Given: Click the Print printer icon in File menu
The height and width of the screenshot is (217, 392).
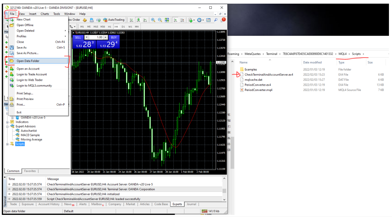Looking at the screenshot, I should (12, 105).
